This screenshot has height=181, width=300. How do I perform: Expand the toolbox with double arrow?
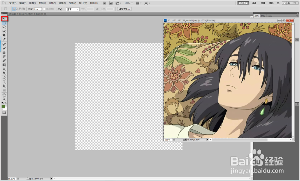pyautogui.click(x=2, y=13)
